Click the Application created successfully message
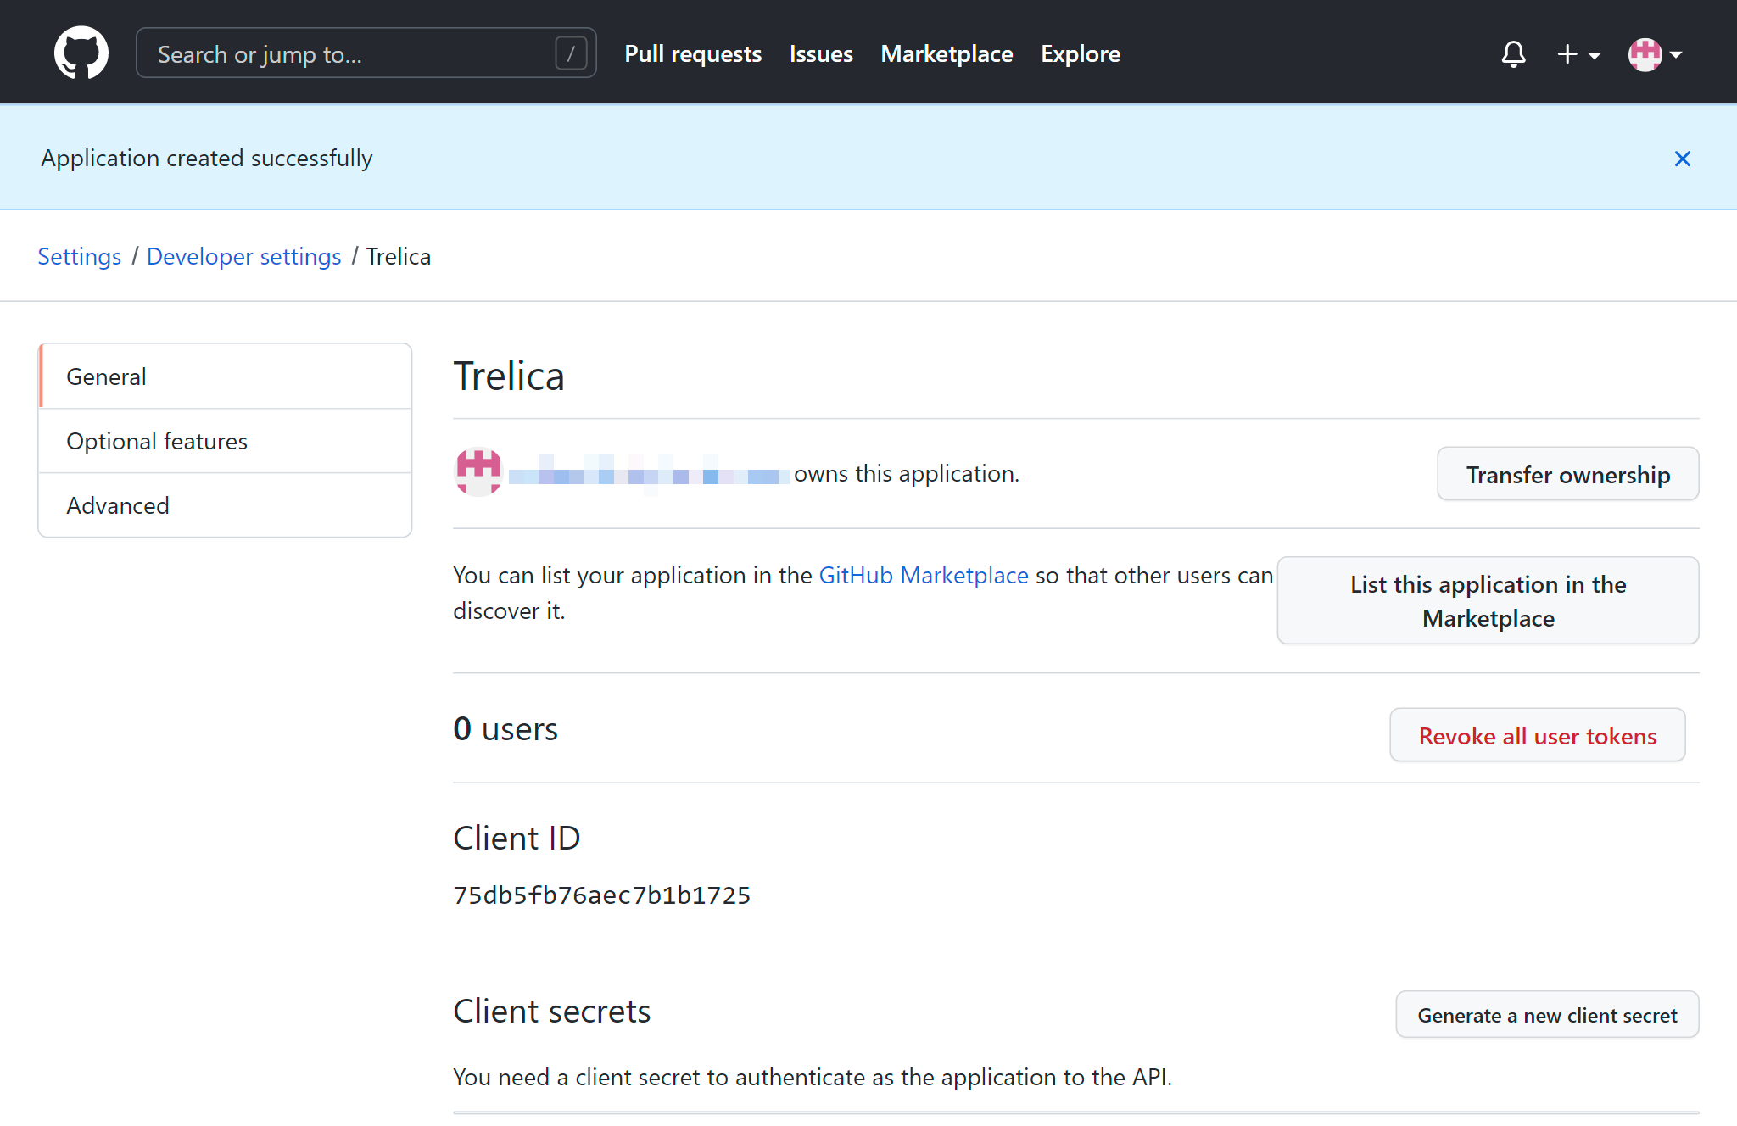This screenshot has width=1737, height=1126. tap(207, 159)
